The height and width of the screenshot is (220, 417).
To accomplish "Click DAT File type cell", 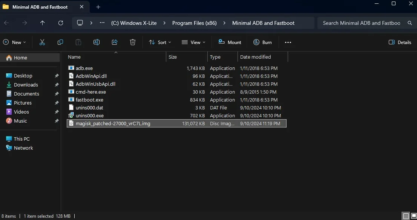I will point(218,108).
